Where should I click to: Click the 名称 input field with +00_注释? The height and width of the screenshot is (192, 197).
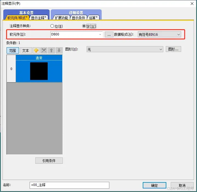pos(69,185)
